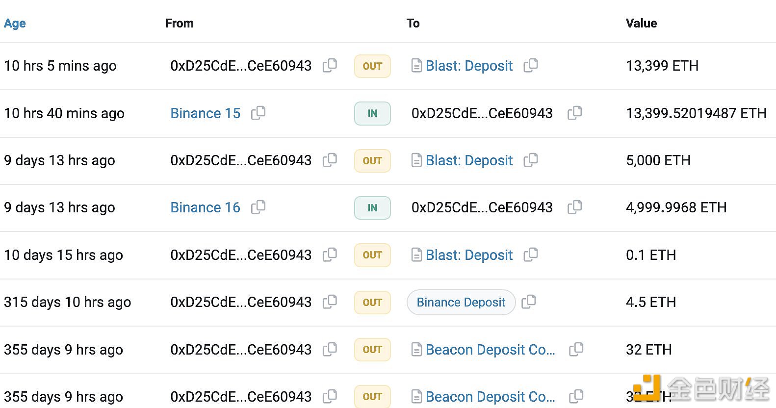Copy From address in 5,000 ETH row
The width and height of the screenshot is (776, 408).
click(x=330, y=160)
